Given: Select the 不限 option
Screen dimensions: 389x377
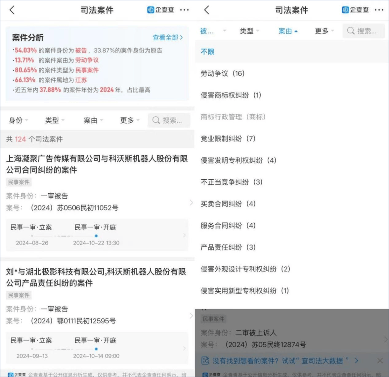Looking at the screenshot, I should pos(292,51).
